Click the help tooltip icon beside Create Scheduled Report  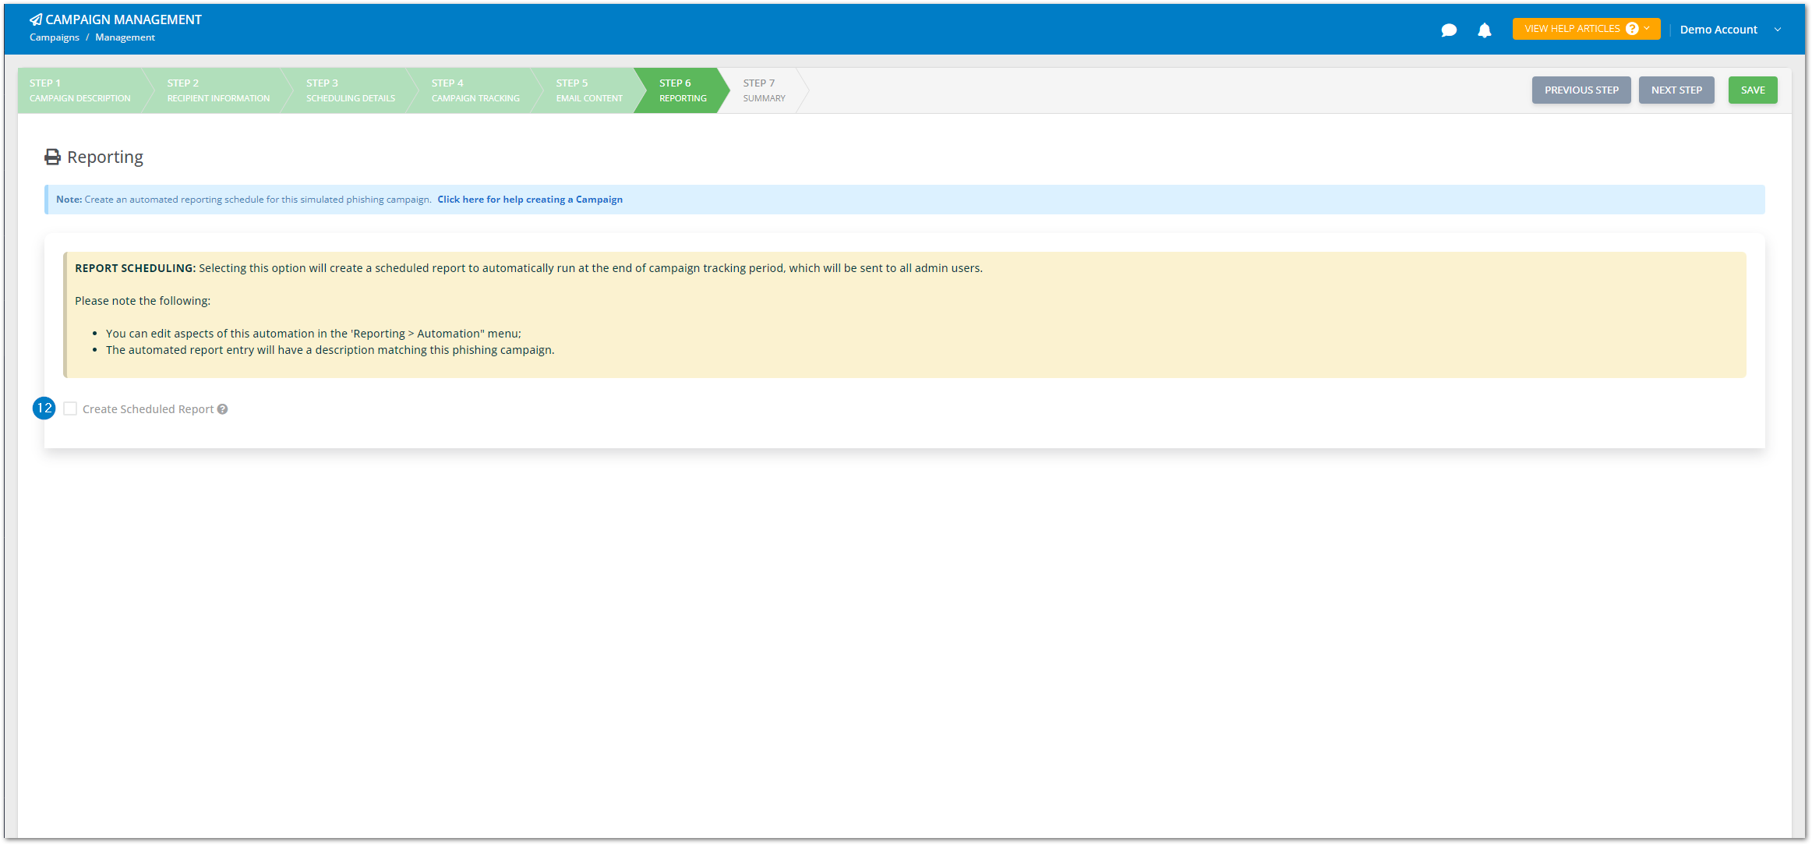pos(223,409)
